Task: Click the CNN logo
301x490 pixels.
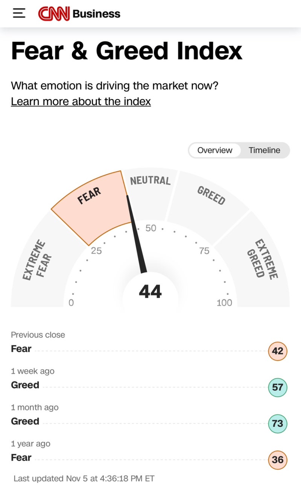Action: coord(54,14)
